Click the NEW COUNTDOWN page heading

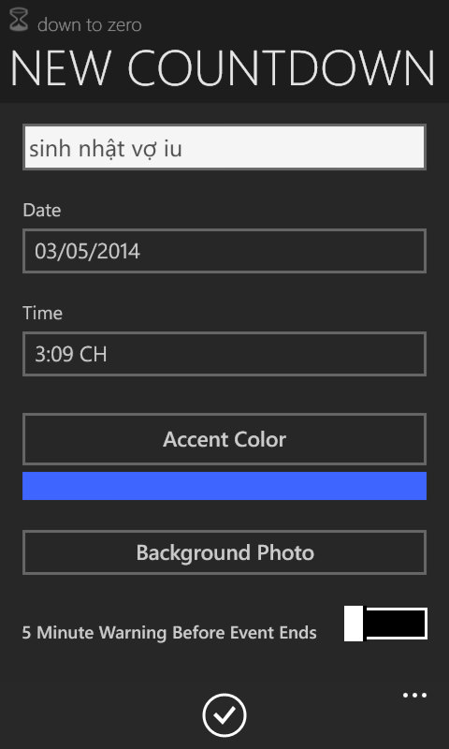pyautogui.click(x=223, y=67)
